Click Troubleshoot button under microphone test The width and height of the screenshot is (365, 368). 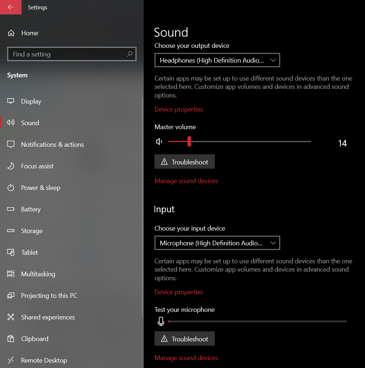185,339
